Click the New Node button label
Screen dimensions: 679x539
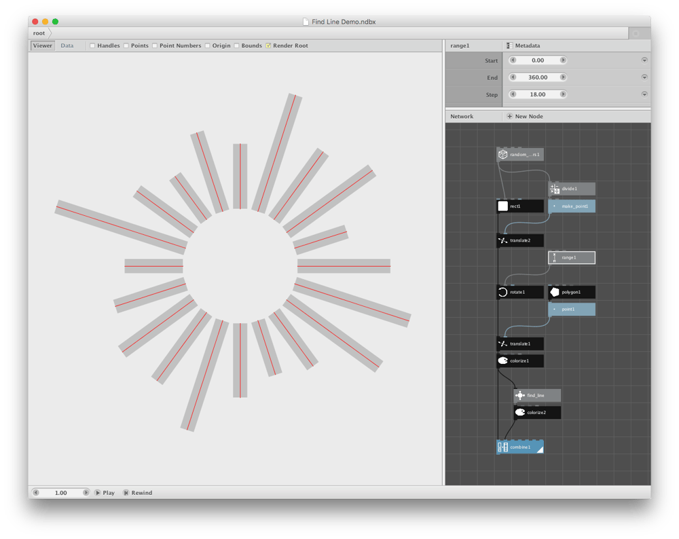pyautogui.click(x=529, y=117)
